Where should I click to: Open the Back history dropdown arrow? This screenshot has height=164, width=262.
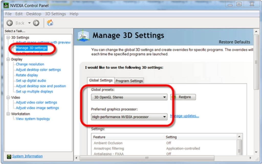coord(29,23)
